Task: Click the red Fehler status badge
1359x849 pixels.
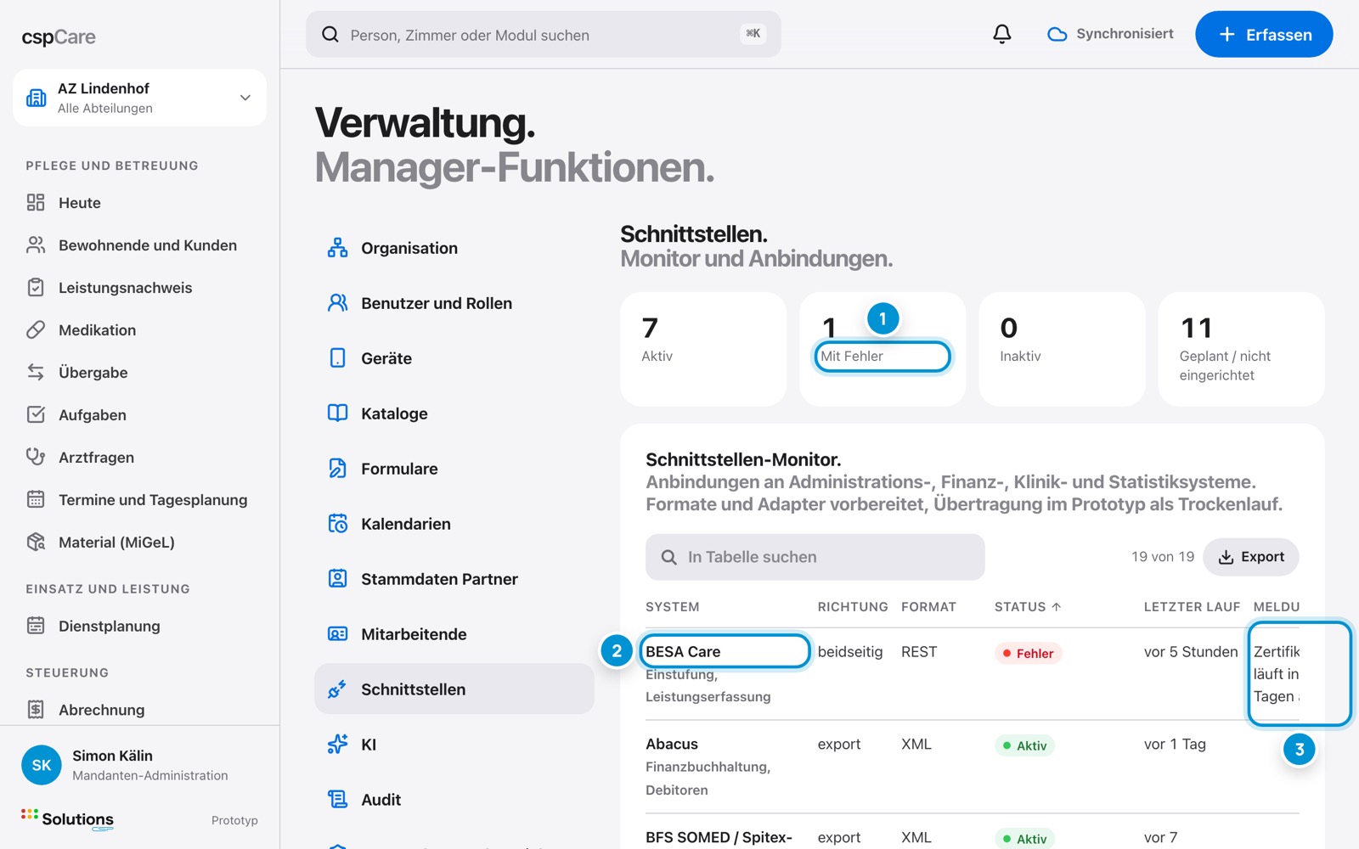Action: [1028, 653]
